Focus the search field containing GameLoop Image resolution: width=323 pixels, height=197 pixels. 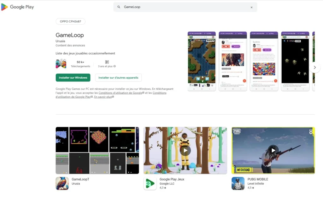point(185,7)
